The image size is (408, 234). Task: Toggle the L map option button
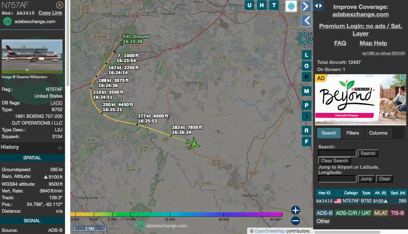[306, 55]
